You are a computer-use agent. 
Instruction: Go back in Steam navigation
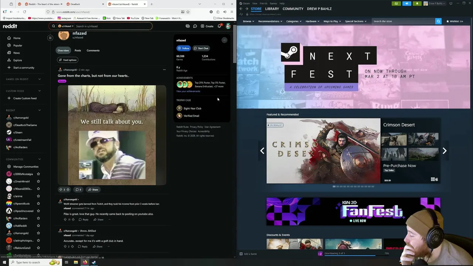point(241,8)
